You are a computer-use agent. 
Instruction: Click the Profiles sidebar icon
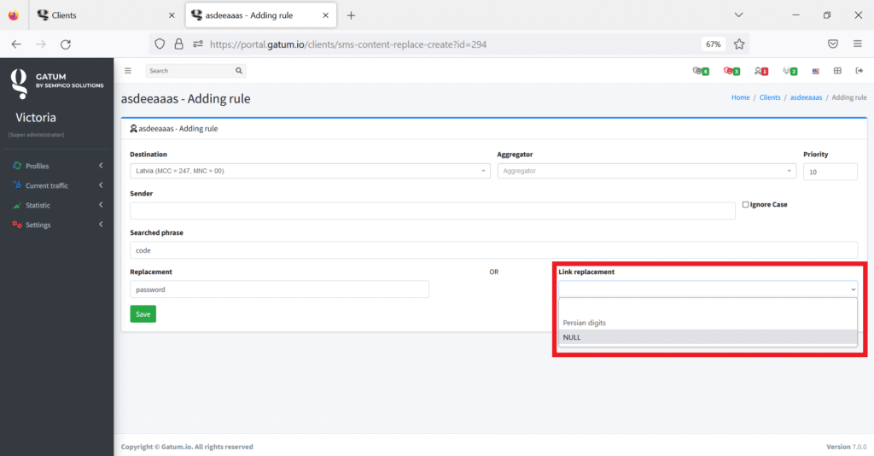pyautogui.click(x=17, y=166)
